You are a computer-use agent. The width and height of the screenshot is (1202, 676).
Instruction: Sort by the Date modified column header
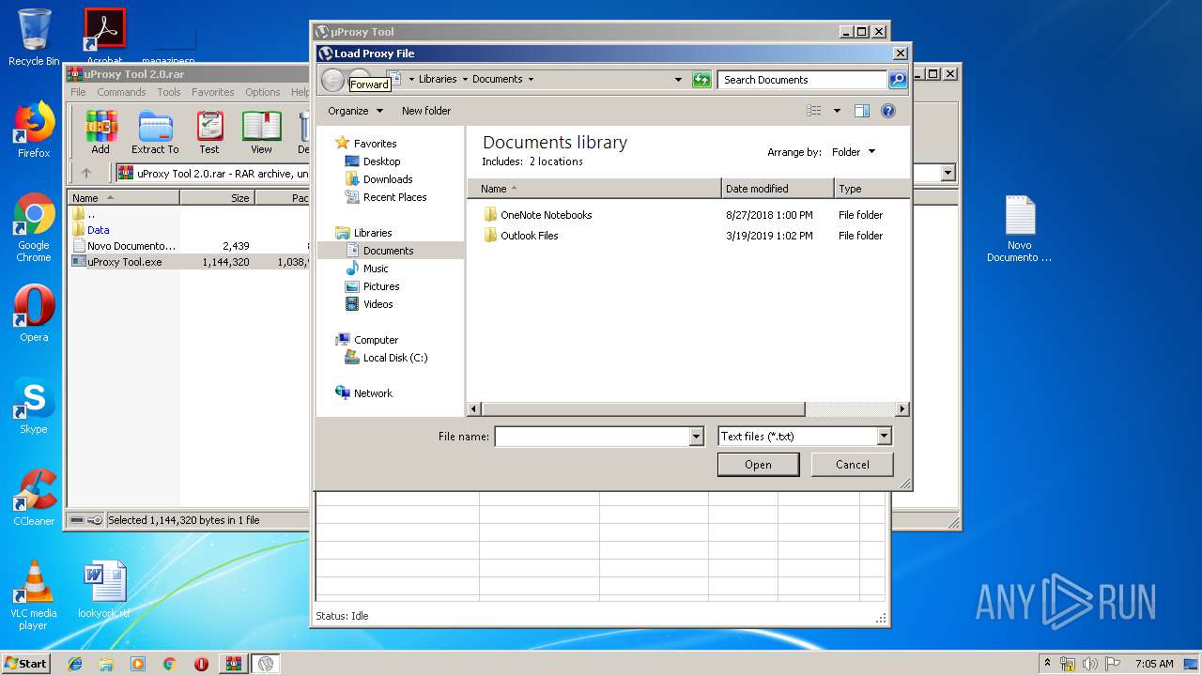[x=778, y=189]
